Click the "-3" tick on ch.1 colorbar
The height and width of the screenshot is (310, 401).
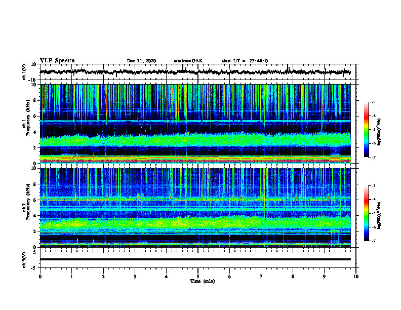[x=373, y=102]
